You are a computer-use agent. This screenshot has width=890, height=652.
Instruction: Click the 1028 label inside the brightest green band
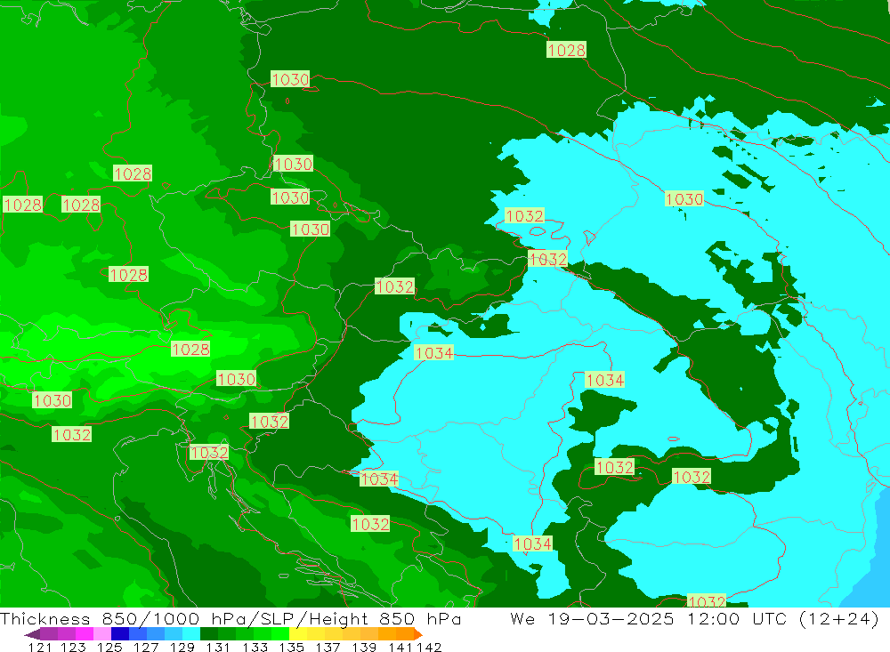(x=190, y=349)
